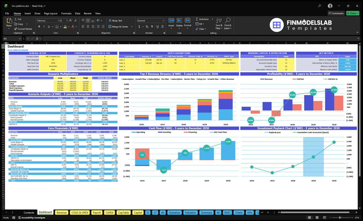The height and width of the screenshot is (221, 363).
Task: Click the Copy icon in Clipboard group
Action: click(15, 24)
